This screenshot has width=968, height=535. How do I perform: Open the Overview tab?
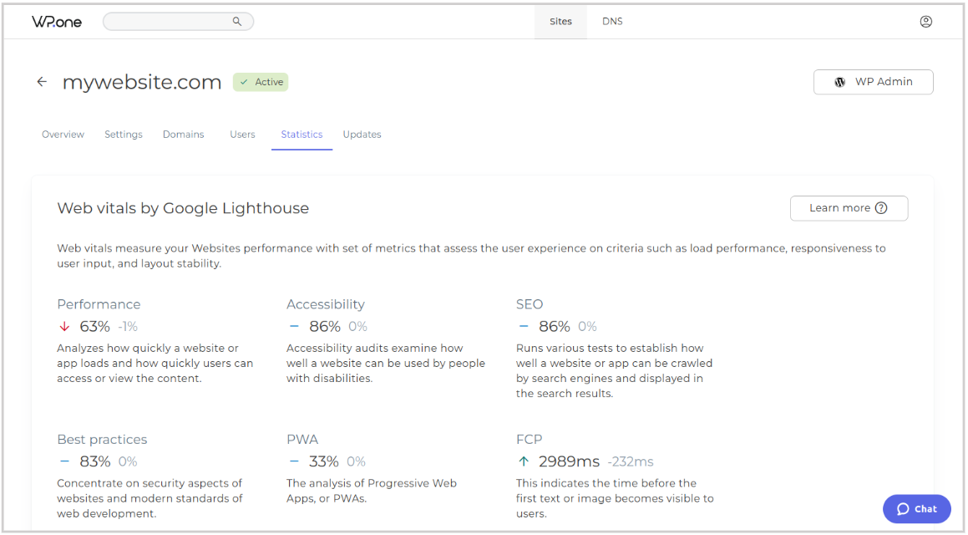(x=63, y=135)
